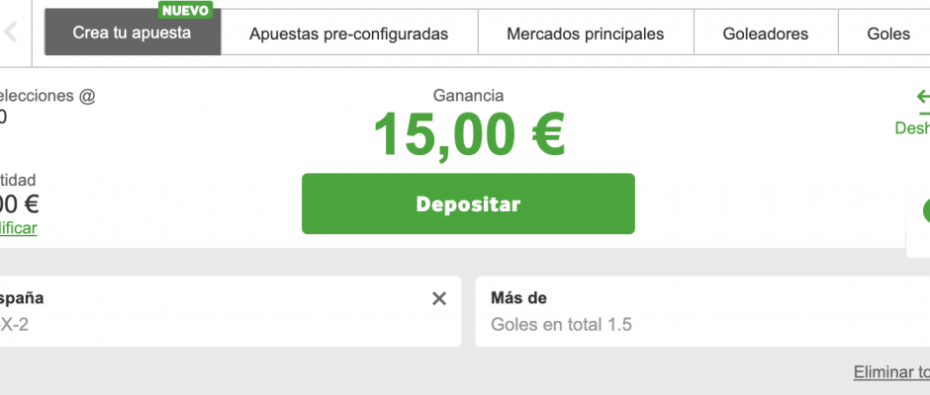The image size is (930, 395).
Task: Select the Mercados principales tab
Action: coord(585,34)
